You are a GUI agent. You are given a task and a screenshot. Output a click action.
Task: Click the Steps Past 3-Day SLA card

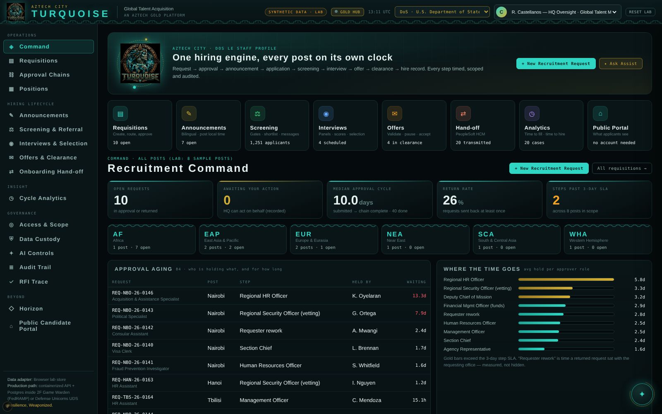pos(599,200)
